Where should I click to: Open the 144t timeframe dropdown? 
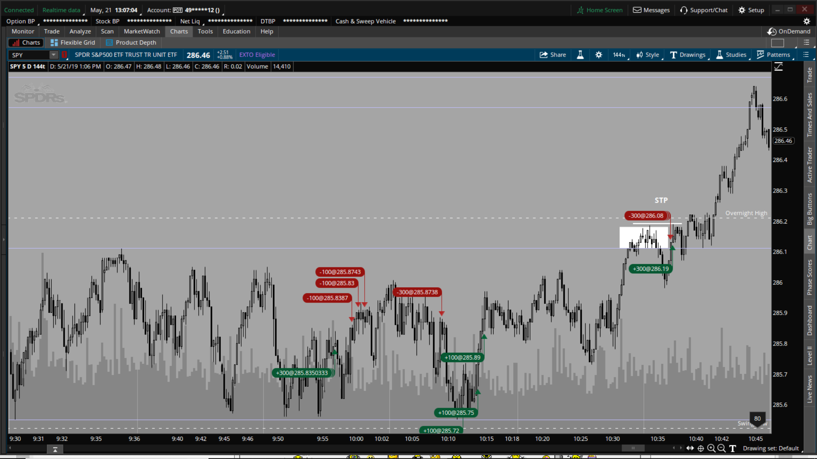[619, 55]
